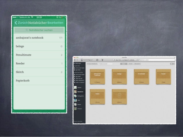The image size is (183, 137).
Task: Tap Bearbeiten in the phone header
Action: [55, 23]
